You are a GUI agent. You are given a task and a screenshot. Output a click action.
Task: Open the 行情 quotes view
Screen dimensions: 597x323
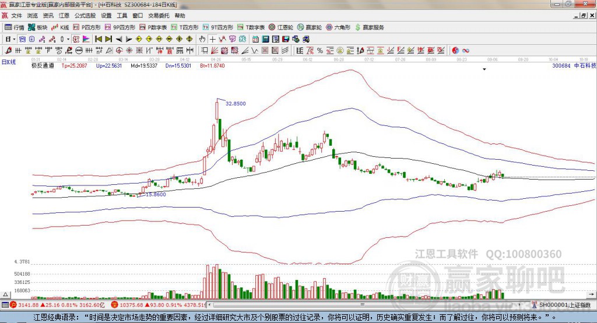[x=15, y=27]
